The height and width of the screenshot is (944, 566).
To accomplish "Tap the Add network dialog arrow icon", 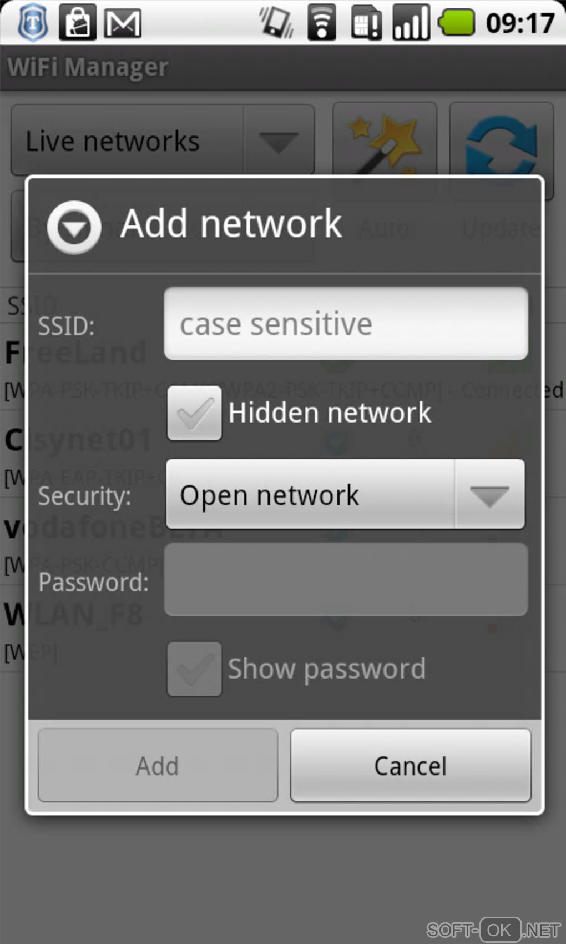I will point(74,227).
